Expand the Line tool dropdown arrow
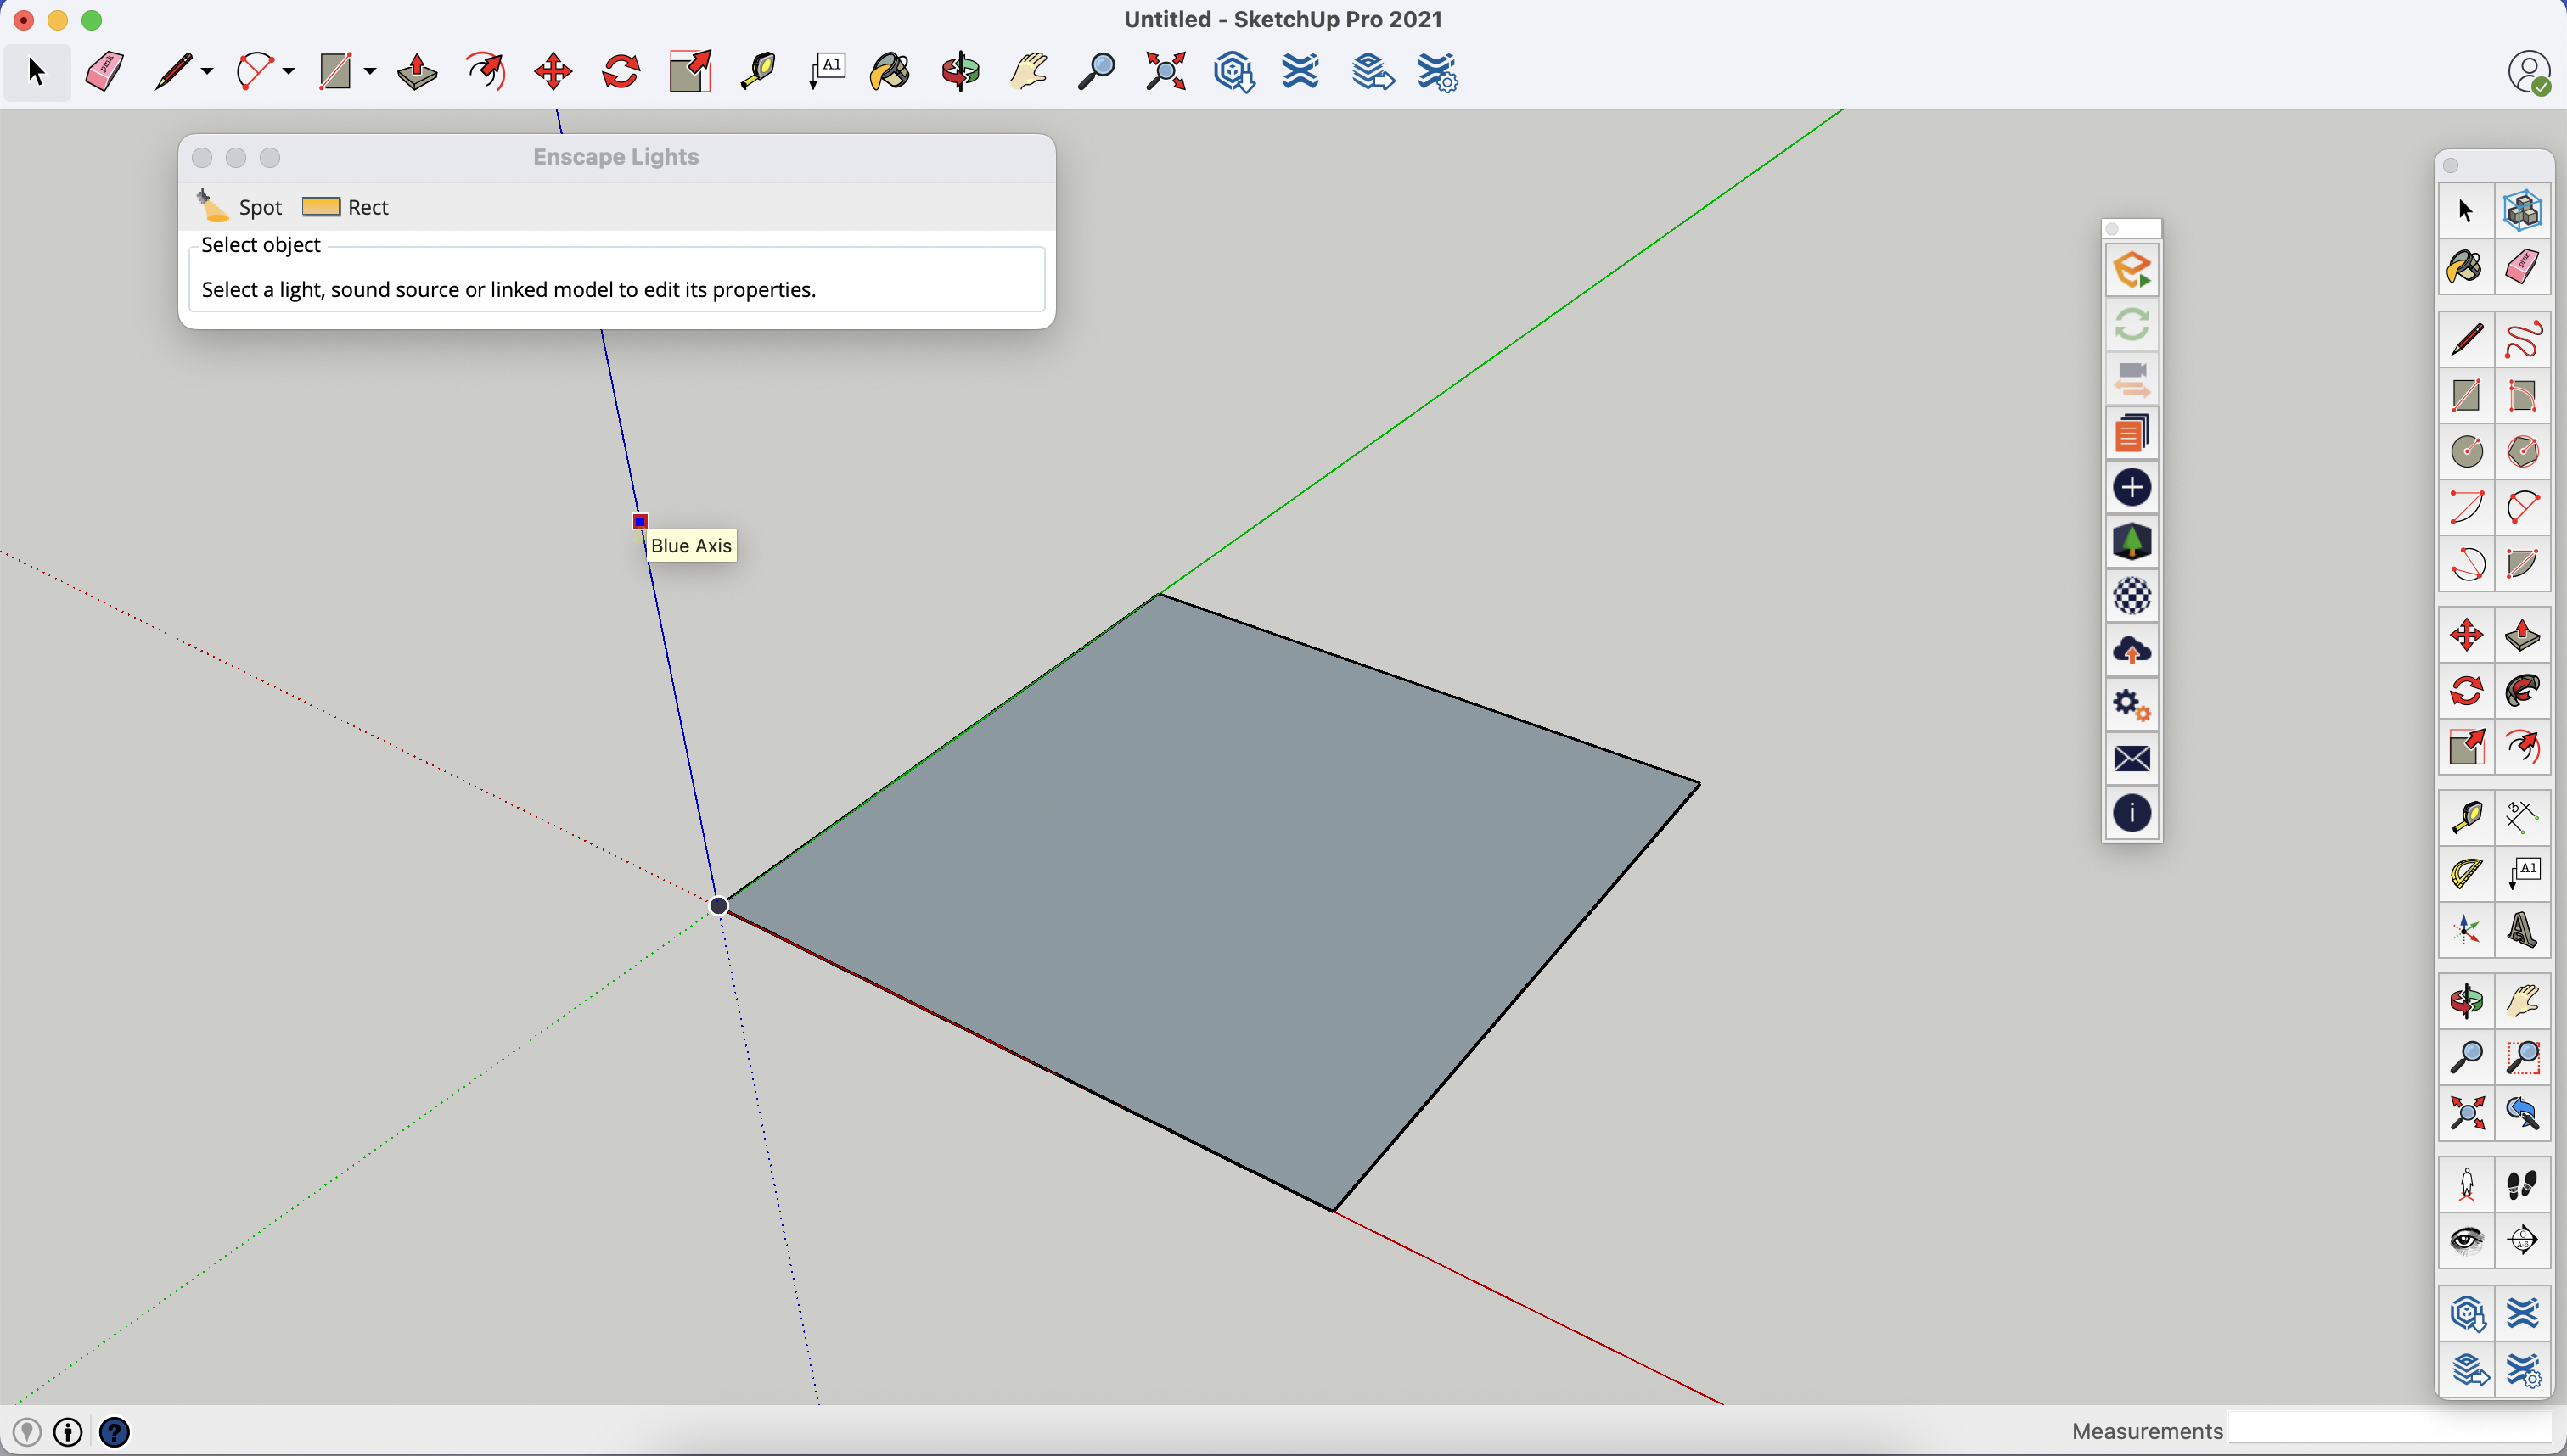 point(207,72)
